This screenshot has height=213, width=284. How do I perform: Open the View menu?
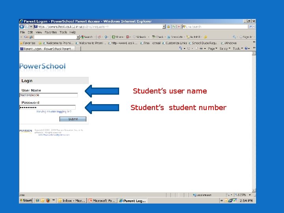pyautogui.click(x=39, y=32)
